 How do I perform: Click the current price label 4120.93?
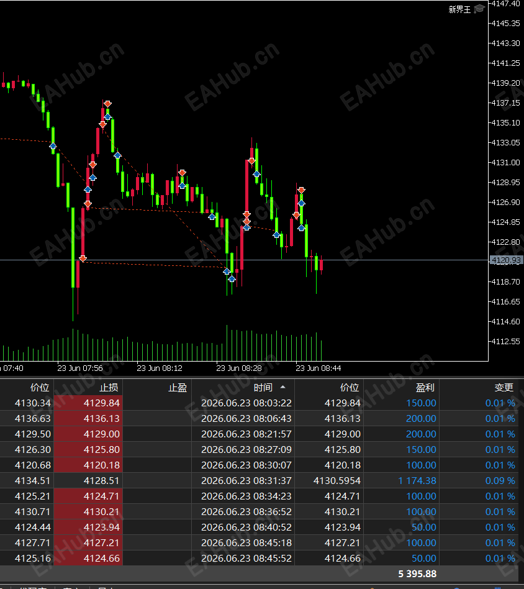point(507,260)
